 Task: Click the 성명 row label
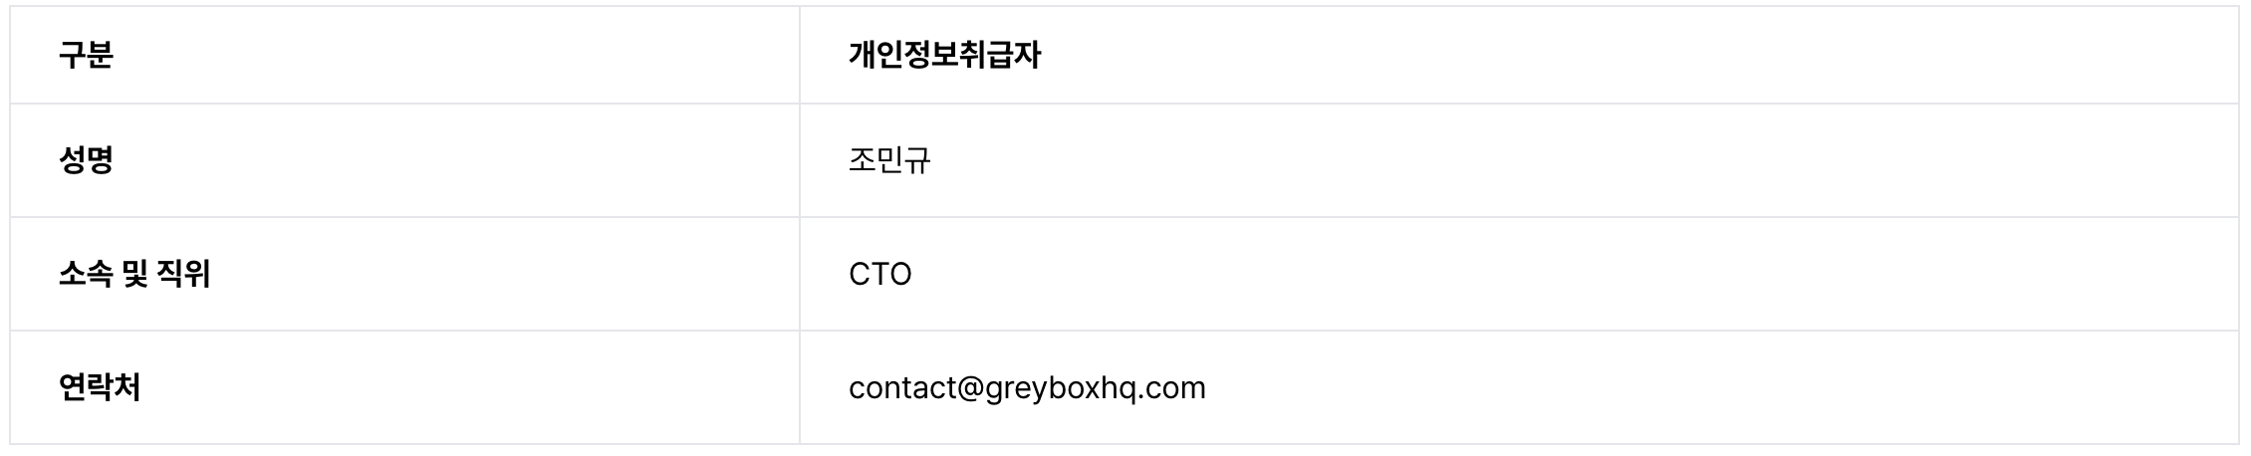pyautogui.click(x=86, y=160)
